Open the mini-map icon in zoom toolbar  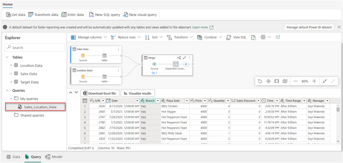[x=285, y=81]
